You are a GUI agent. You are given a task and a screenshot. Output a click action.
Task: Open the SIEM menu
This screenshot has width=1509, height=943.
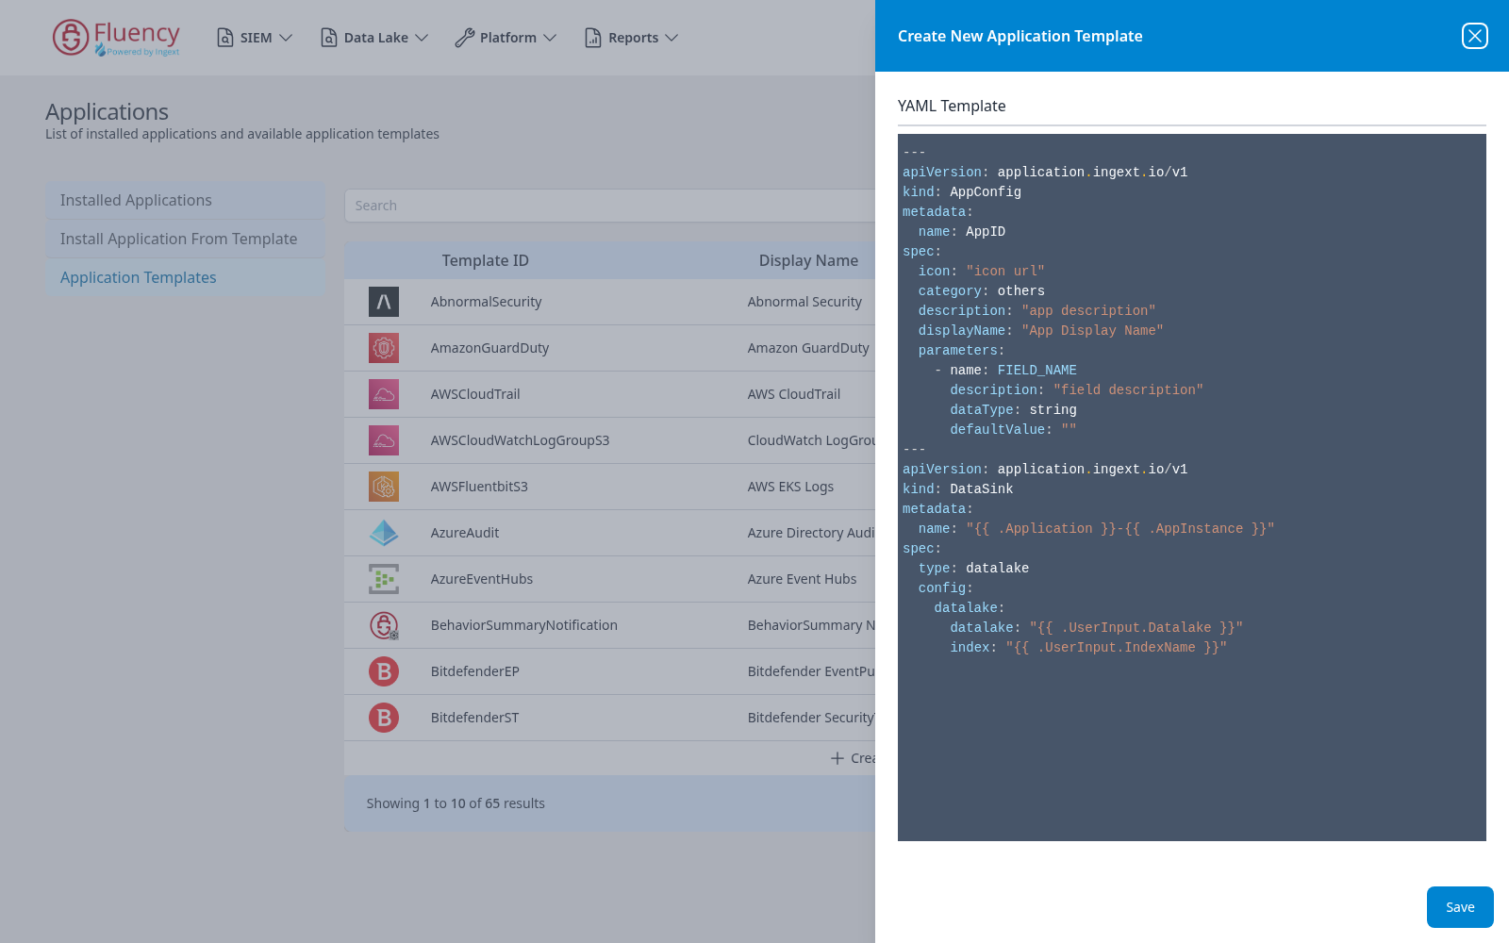[255, 38]
